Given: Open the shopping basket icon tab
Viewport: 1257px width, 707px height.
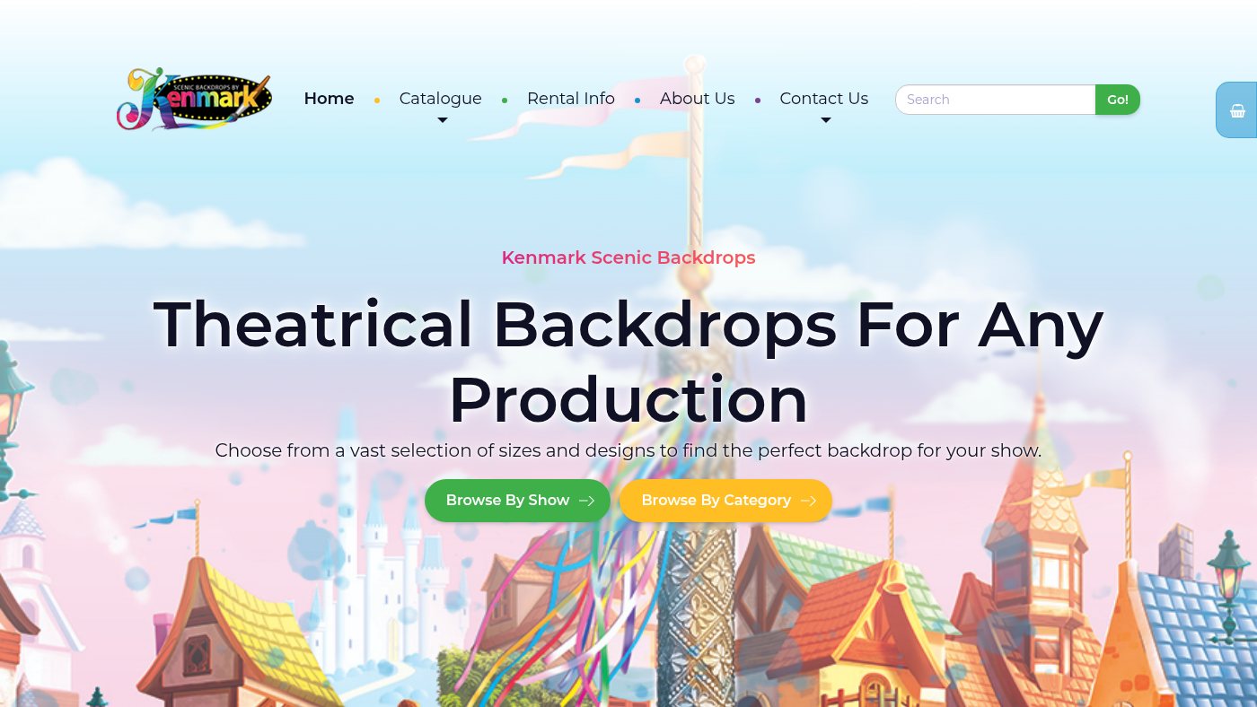Looking at the screenshot, I should 1237,110.
